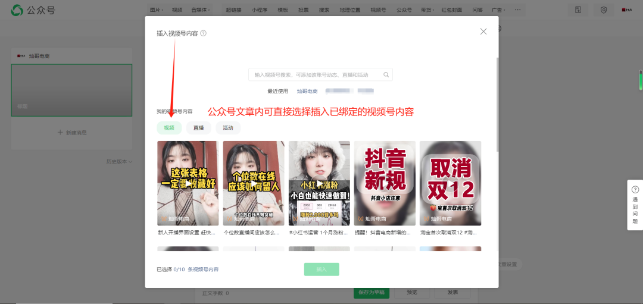
Task: Click the help icon beside 插入视频号内容
Action: click(204, 33)
